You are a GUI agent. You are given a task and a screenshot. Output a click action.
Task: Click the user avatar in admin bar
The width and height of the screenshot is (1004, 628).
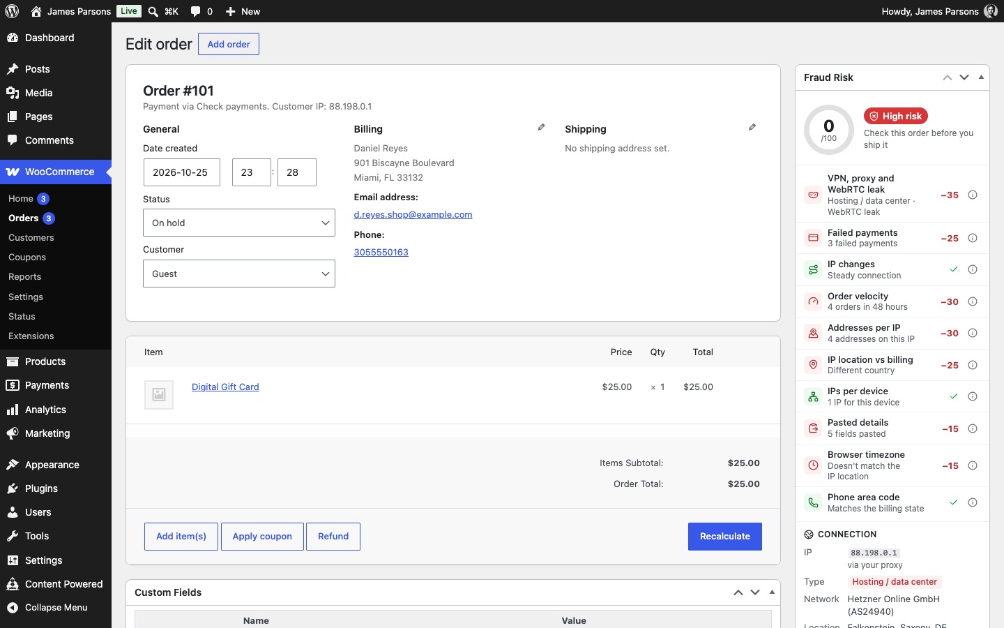pyautogui.click(x=991, y=11)
